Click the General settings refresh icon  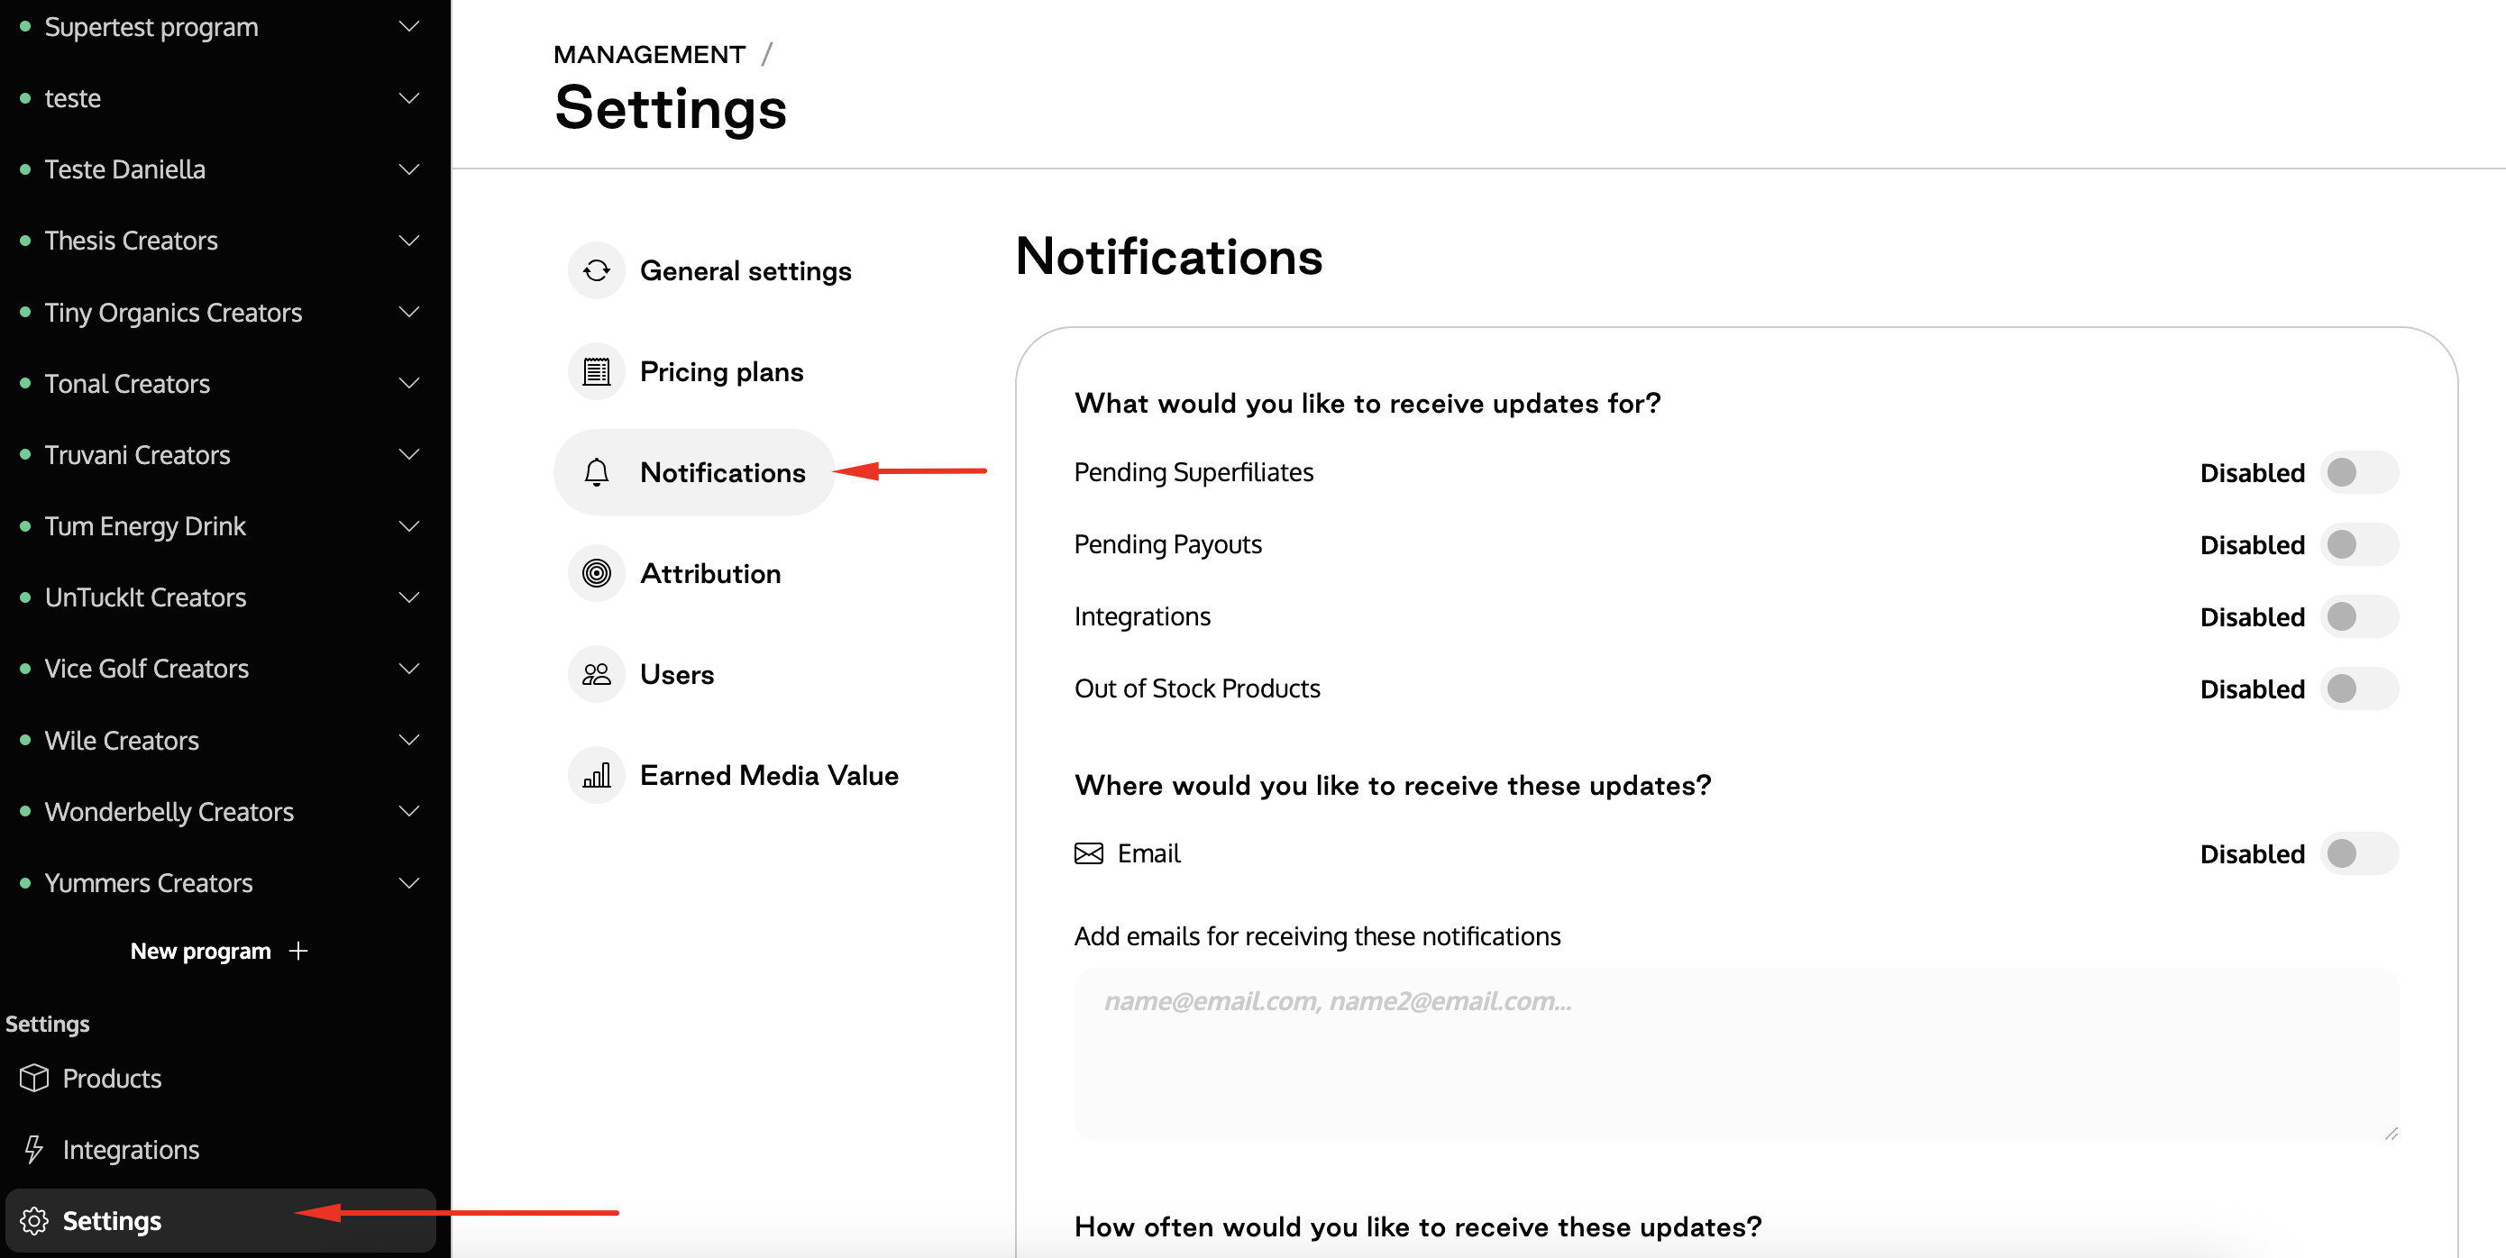(x=597, y=270)
